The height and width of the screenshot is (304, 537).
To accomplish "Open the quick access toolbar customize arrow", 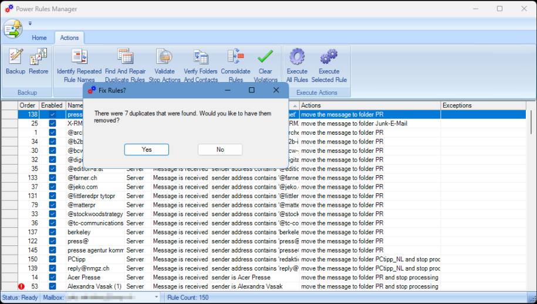I will pyautogui.click(x=30, y=23).
